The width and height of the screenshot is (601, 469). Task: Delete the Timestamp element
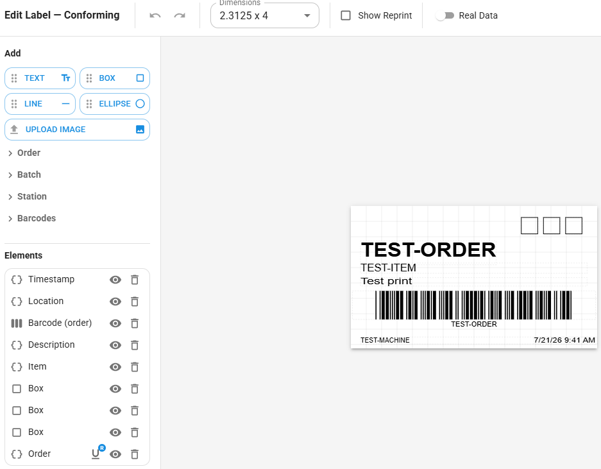135,280
